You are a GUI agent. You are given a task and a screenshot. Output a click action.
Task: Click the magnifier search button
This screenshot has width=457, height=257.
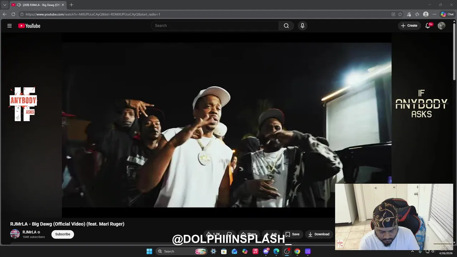[286, 26]
